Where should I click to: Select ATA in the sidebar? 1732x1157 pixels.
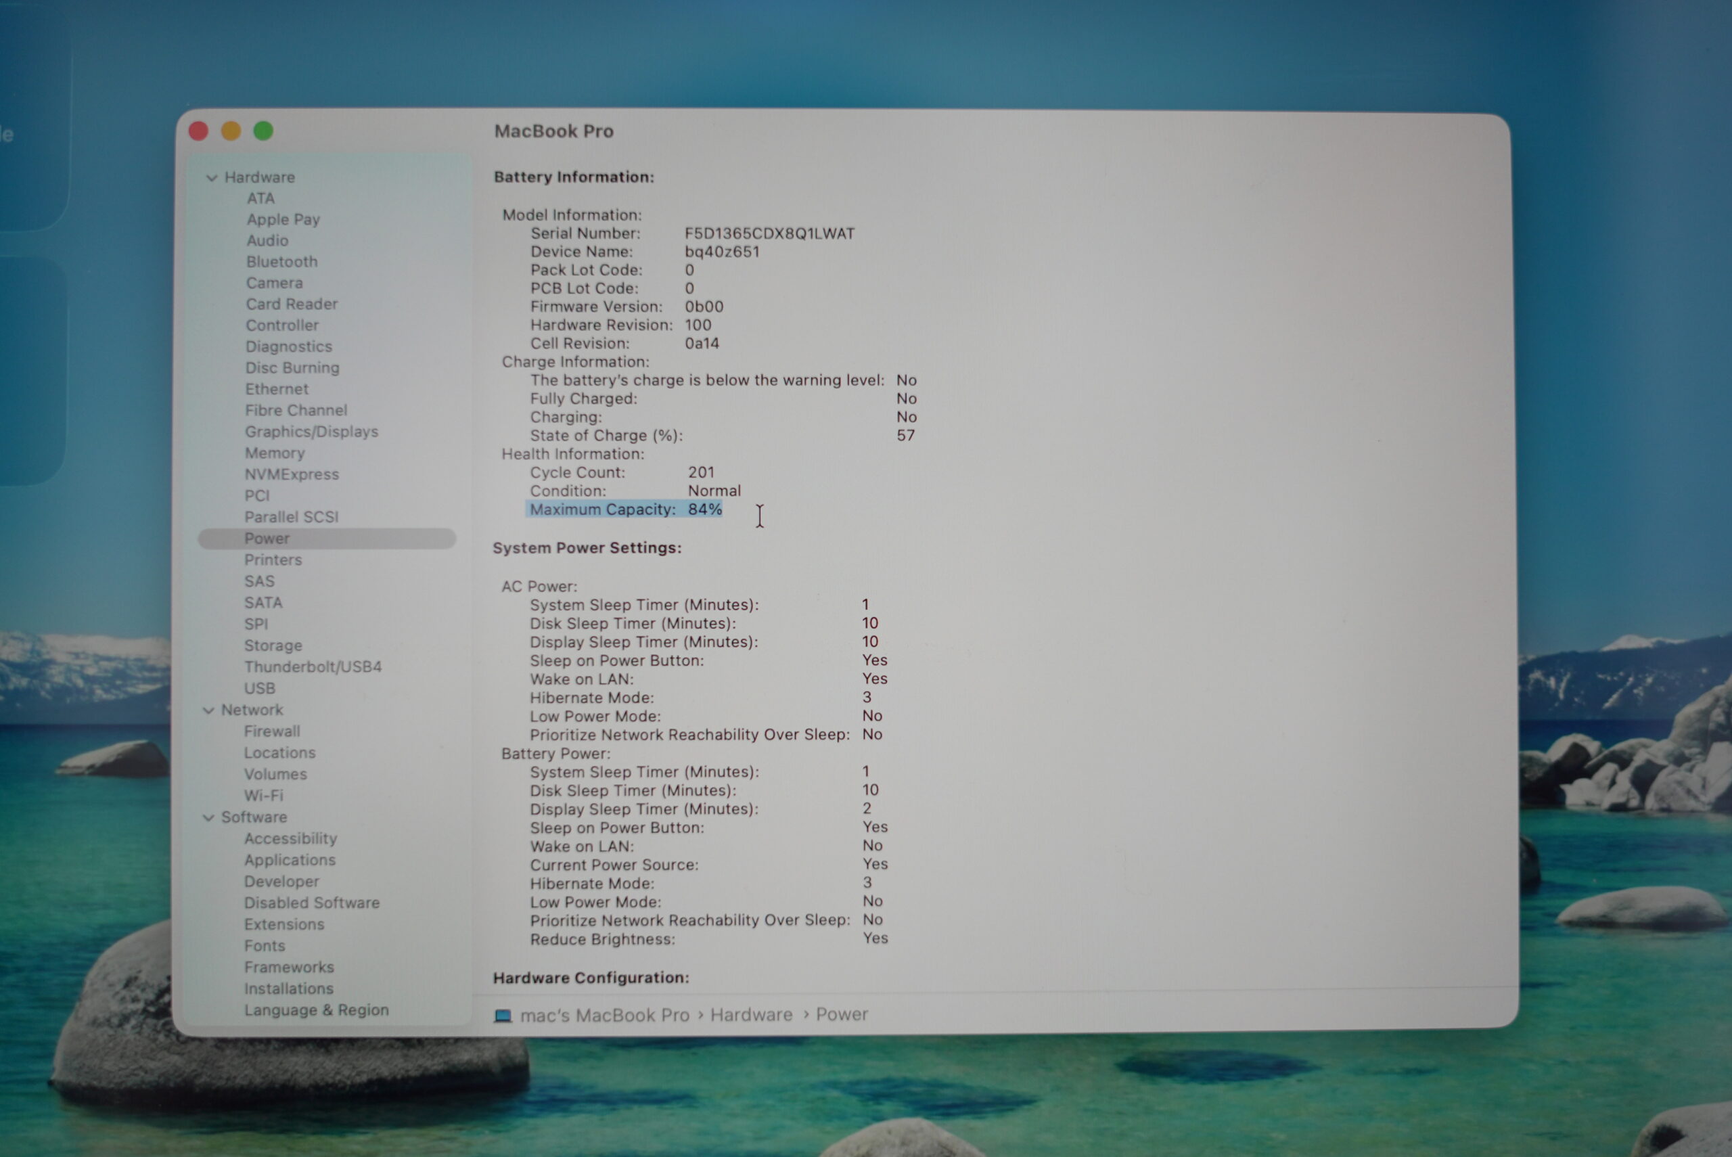click(260, 198)
